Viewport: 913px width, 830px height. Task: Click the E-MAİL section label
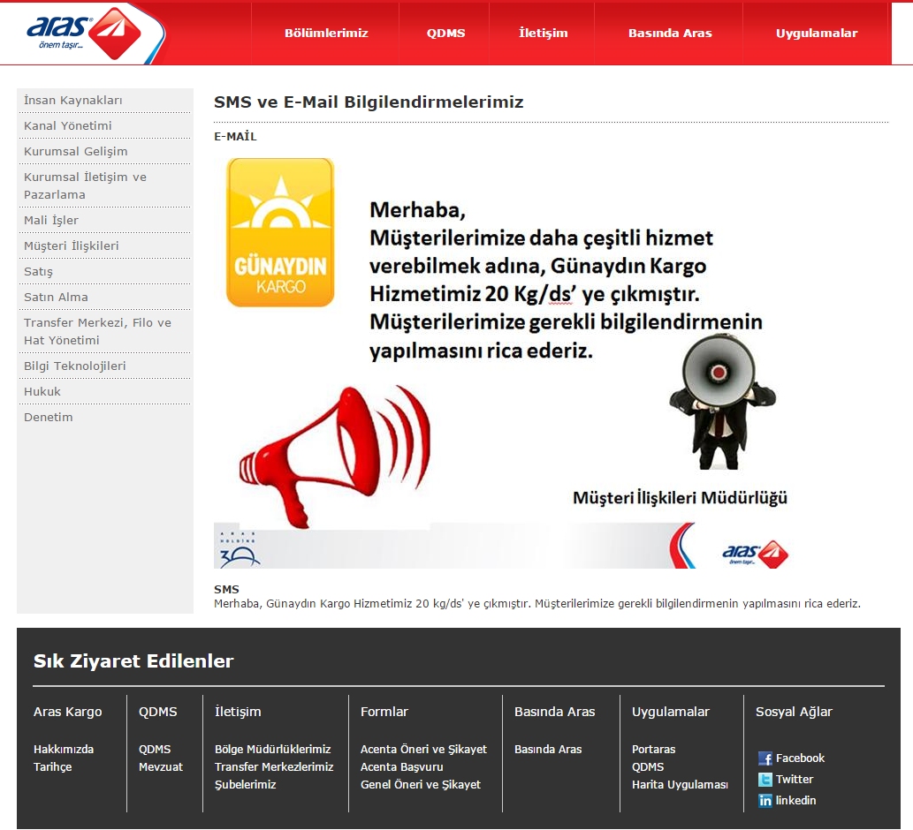point(235,136)
